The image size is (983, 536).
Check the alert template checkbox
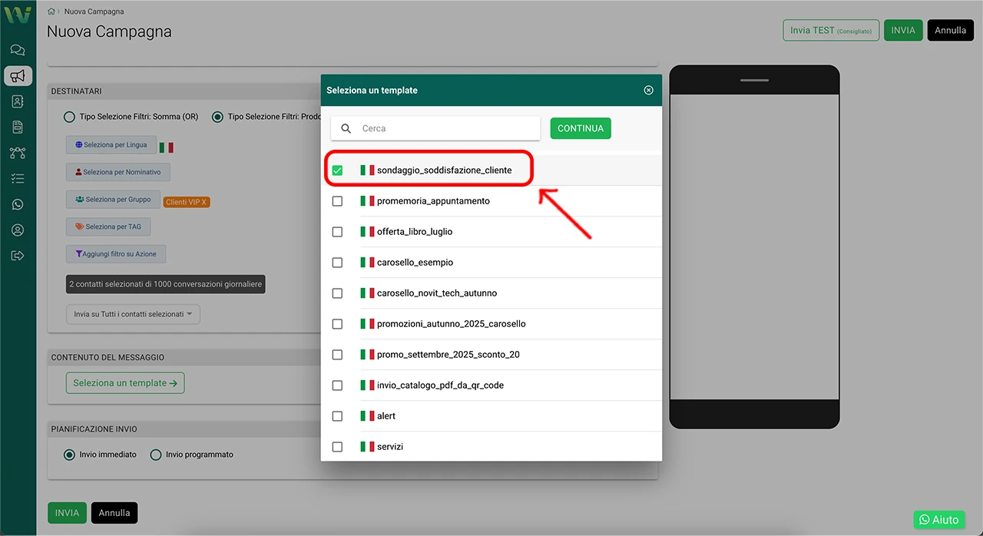(x=337, y=416)
